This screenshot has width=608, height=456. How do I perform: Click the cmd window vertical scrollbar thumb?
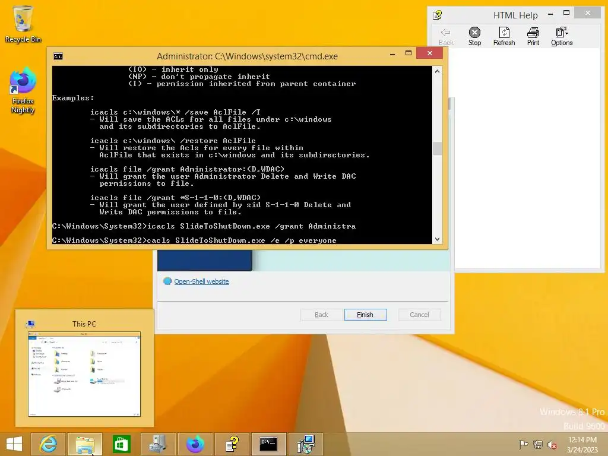438,148
